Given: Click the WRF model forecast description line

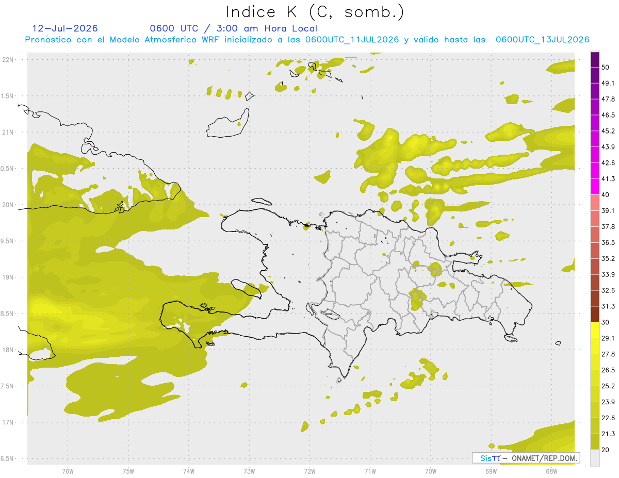Looking at the screenshot, I should [307, 40].
